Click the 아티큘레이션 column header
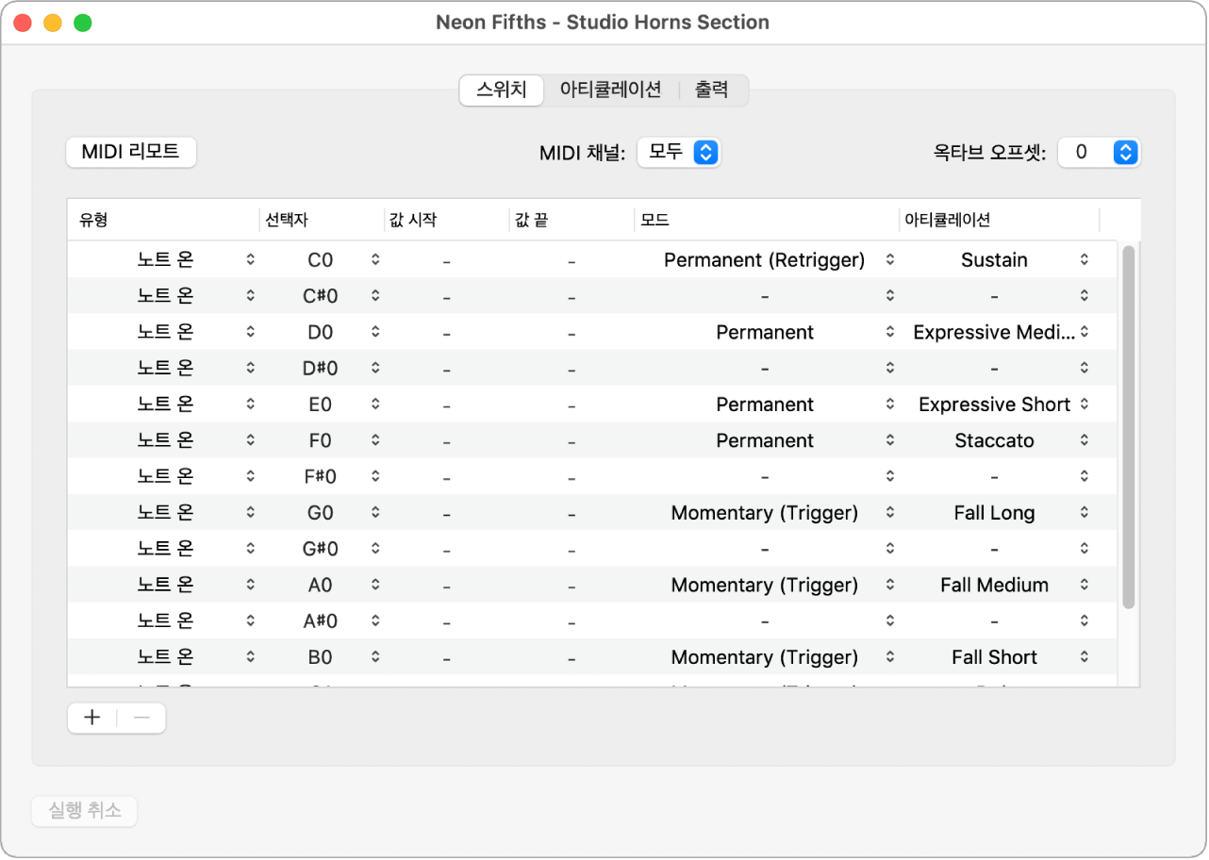 [999, 220]
